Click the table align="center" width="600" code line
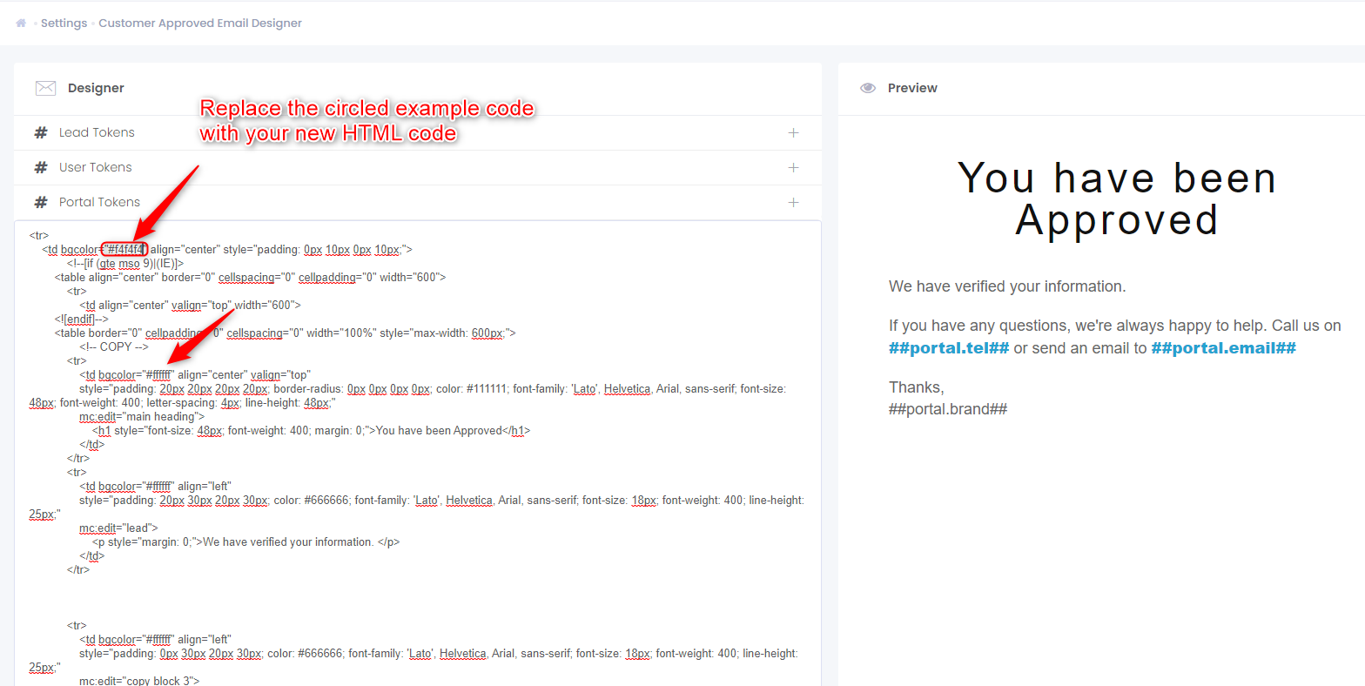Screen dimensions: 1365x686 (250, 277)
